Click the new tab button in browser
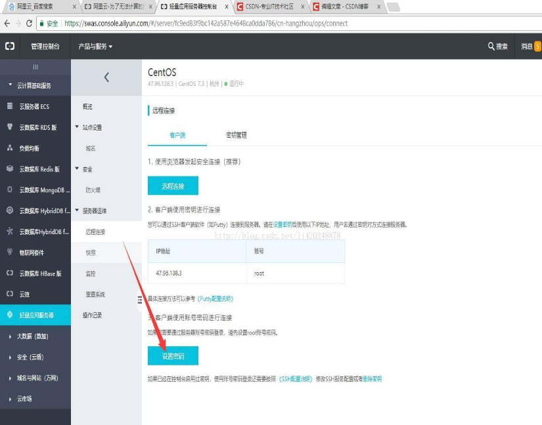 (393, 7)
